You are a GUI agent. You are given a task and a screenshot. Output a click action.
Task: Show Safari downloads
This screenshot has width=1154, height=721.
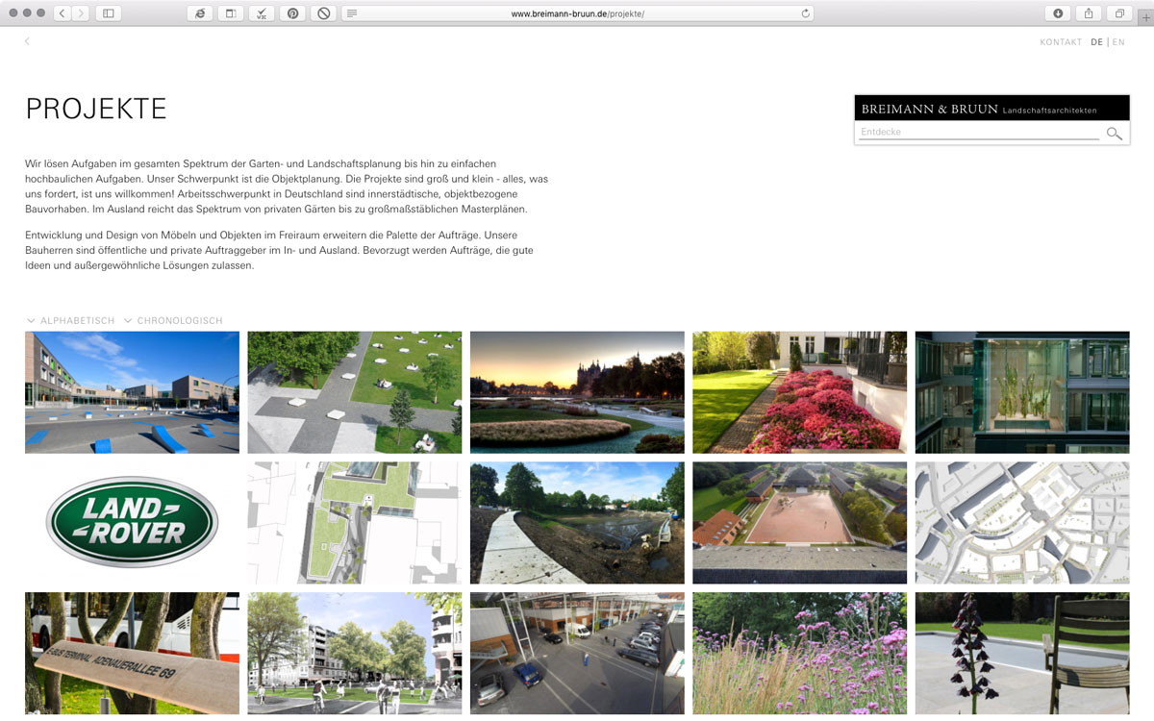[1058, 13]
